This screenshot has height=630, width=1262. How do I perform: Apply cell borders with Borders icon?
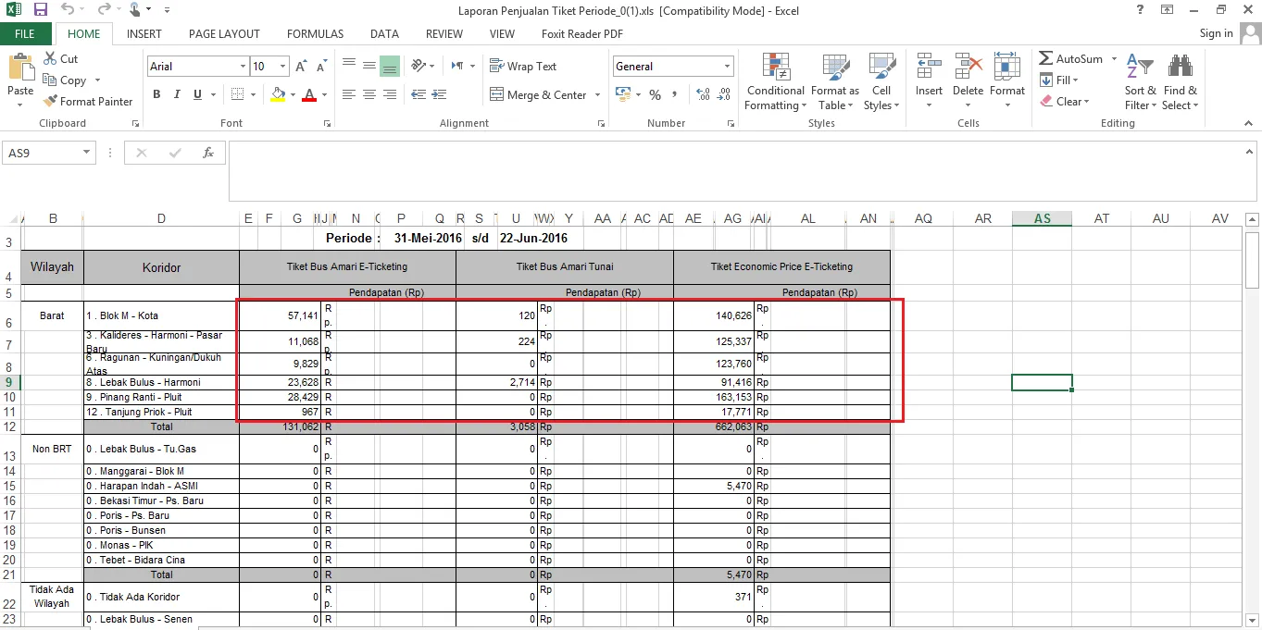tap(237, 94)
